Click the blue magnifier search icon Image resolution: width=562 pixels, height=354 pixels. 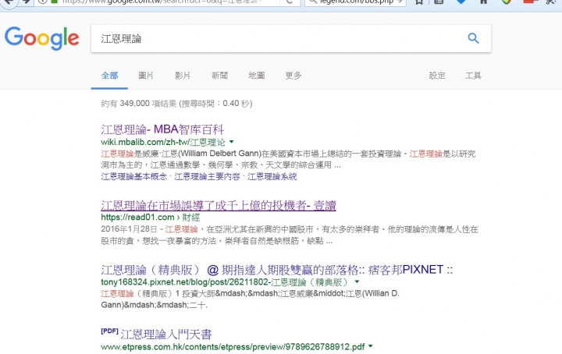473,38
